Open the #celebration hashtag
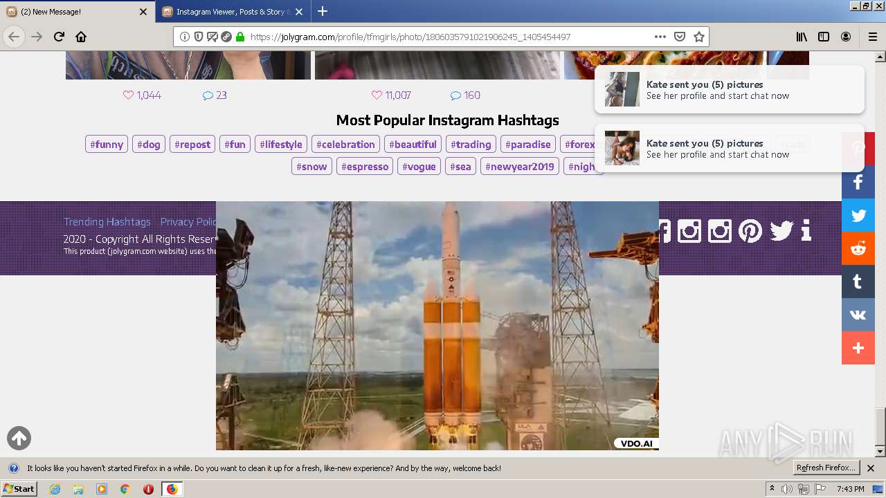 tap(345, 145)
